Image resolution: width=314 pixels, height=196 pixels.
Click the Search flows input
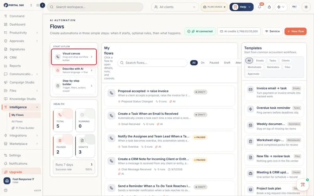(x=153, y=63)
